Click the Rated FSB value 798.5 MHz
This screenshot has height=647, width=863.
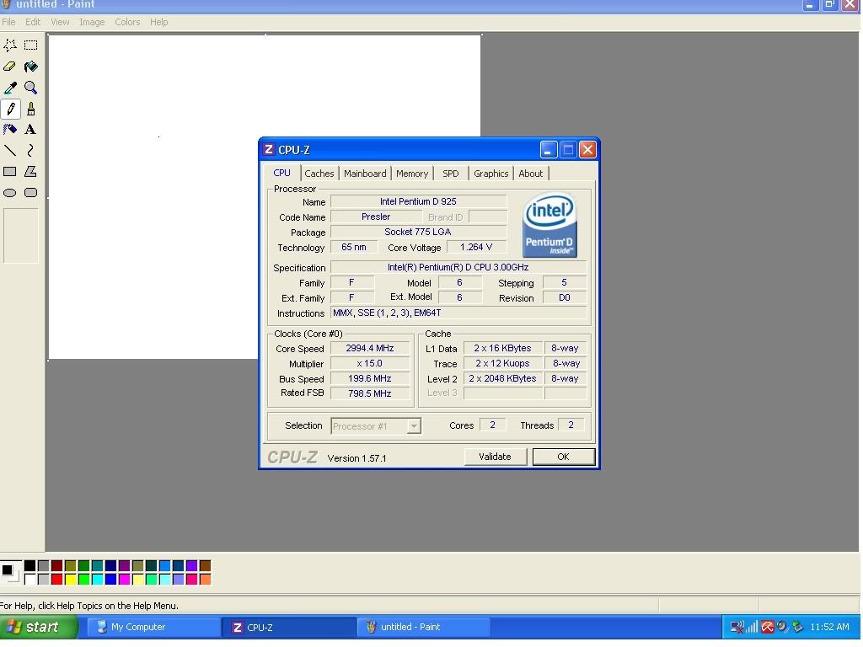coord(370,393)
